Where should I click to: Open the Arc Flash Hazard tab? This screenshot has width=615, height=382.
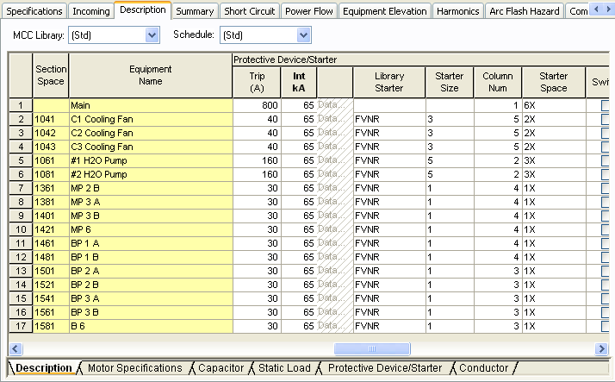coord(523,11)
